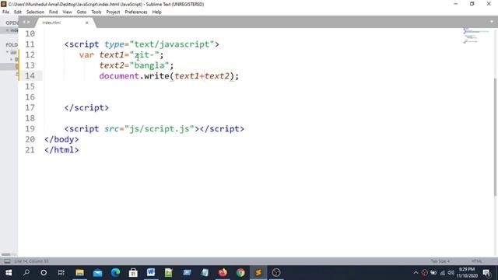
Task: Open the Windows Start menu
Action: (x=9, y=273)
